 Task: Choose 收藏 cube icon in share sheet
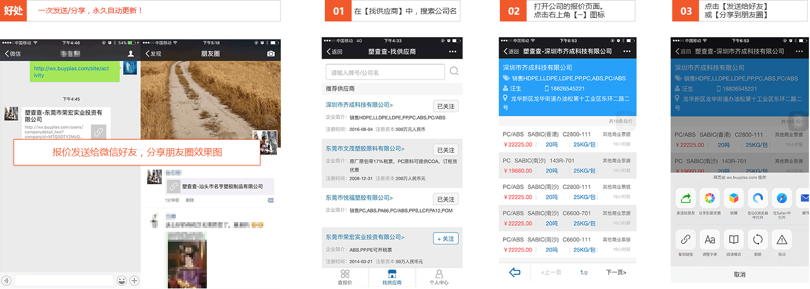click(x=734, y=198)
